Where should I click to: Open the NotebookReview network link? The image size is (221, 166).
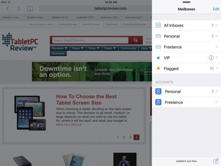tap(68, 25)
